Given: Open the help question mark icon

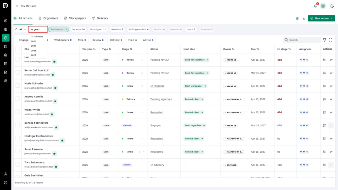Looking at the screenshot, I should 6,183.
